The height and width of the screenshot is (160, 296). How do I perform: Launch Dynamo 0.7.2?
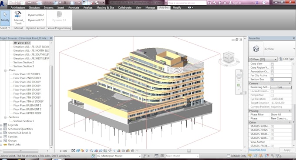36,20
